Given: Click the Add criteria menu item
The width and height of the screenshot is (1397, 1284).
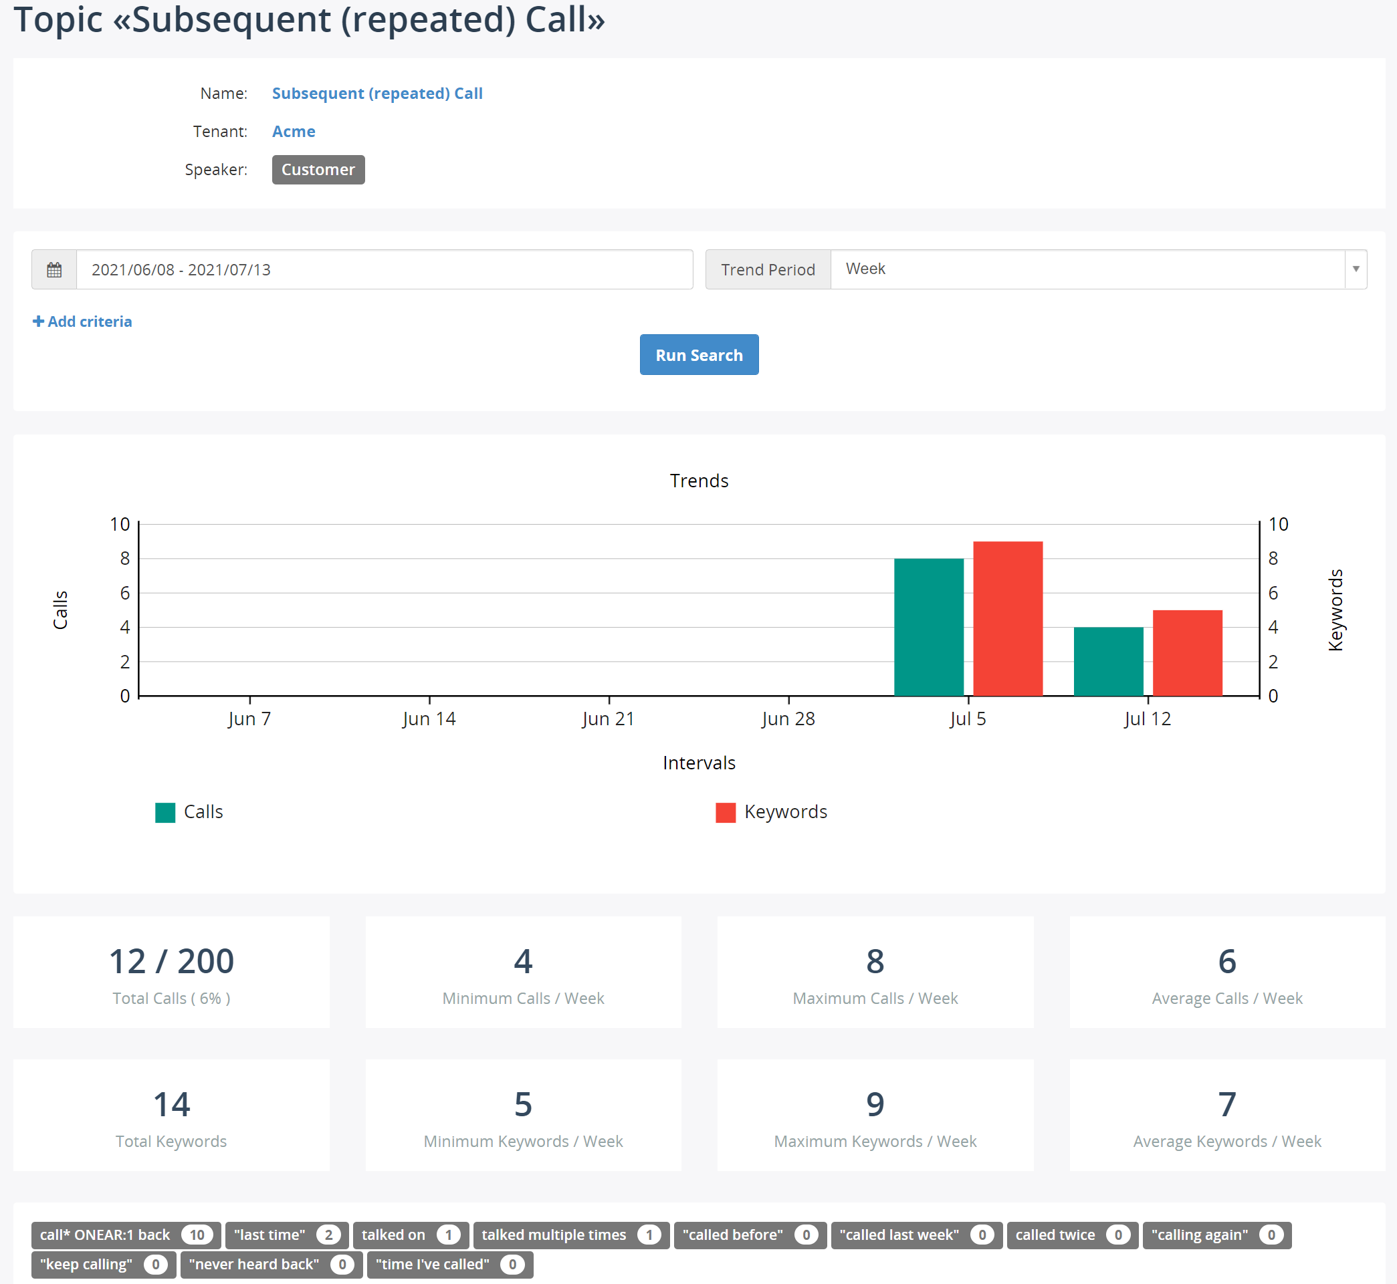Looking at the screenshot, I should pyautogui.click(x=82, y=321).
